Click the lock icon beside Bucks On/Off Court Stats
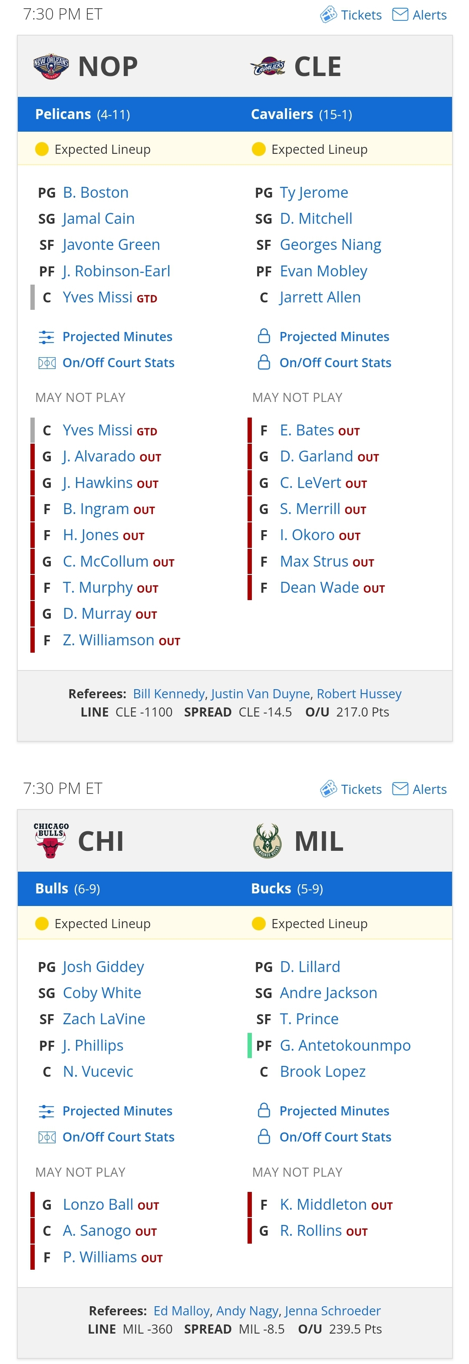This screenshot has height=1364, width=469. 264,1136
